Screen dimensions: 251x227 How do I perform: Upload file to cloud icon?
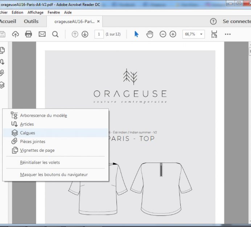15,34
